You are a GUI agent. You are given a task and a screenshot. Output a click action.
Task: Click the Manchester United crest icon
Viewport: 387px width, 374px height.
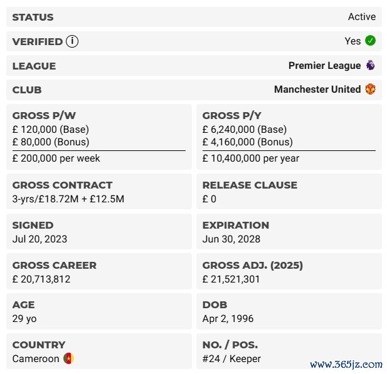tap(370, 89)
